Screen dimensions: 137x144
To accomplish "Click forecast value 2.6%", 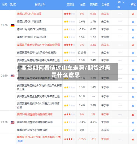I will tap(93, 106).
